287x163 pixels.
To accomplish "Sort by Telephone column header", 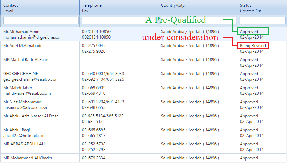I will coord(92,5).
